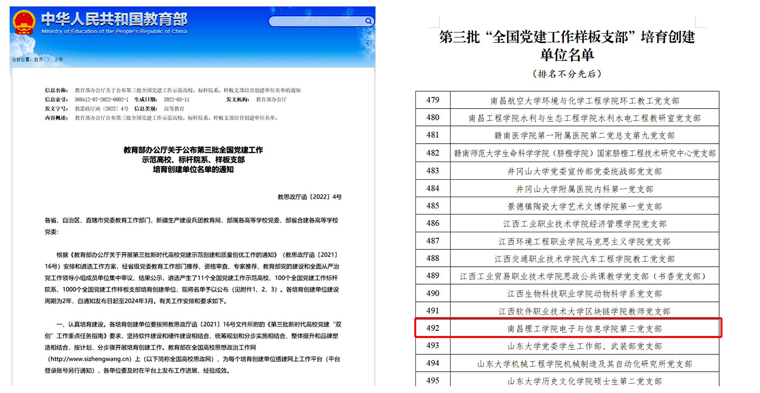The height and width of the screenshot is (393, 760).
Task: Select highlighted row 南昌理工学院电子与信息学院
Action: [x=568, y=328]
